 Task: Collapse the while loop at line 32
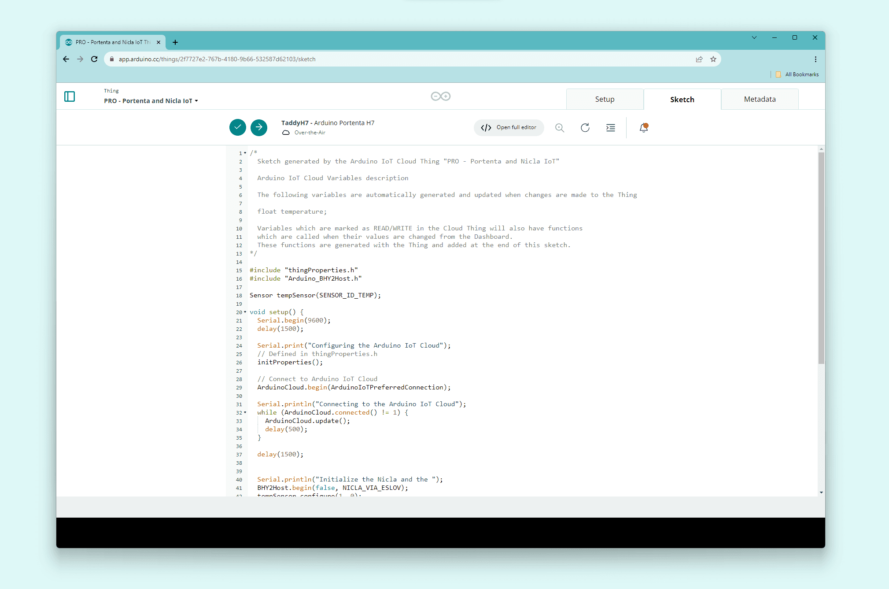tap(245, 412)
